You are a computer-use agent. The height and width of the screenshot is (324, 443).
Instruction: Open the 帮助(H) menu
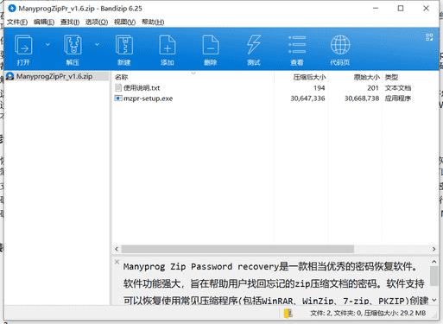pos(153,22)
